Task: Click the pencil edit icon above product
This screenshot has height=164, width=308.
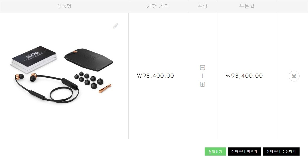Action: click(116, 26)
